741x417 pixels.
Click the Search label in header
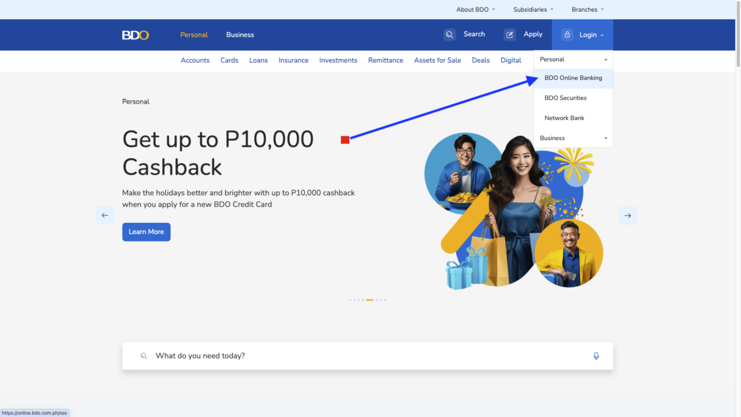tap(474, 34)
